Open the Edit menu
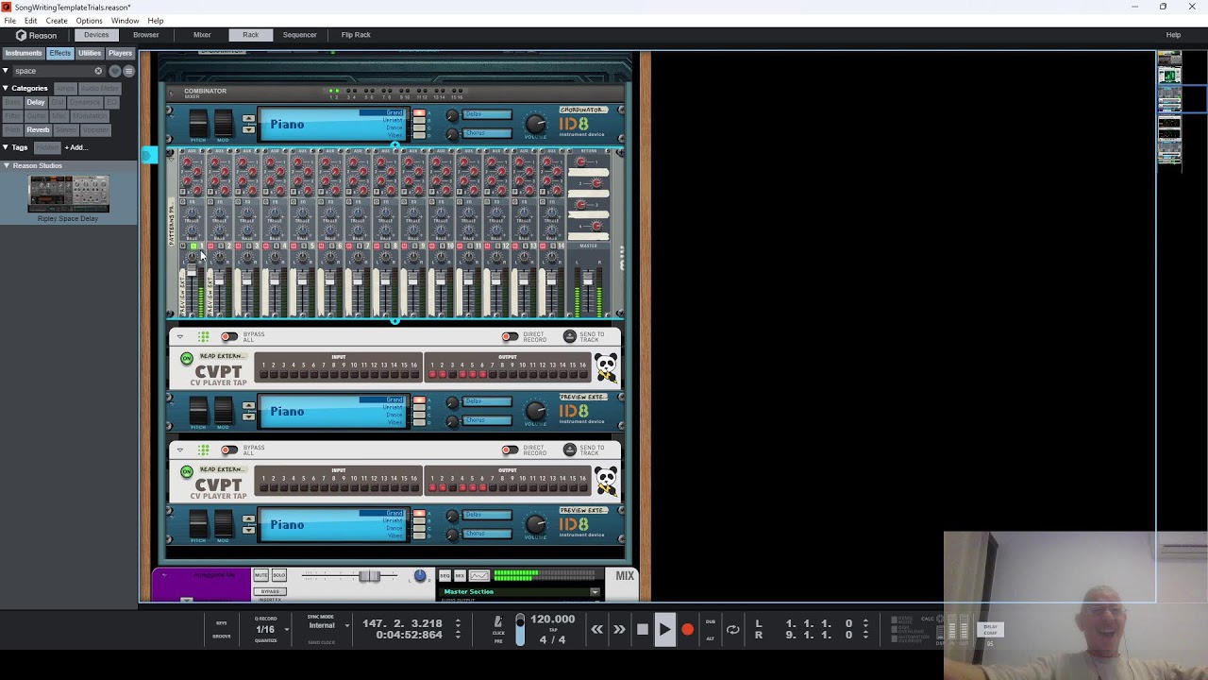This screenshot has width=1208, height=680. pyautogui.click(x=31, y=21)
